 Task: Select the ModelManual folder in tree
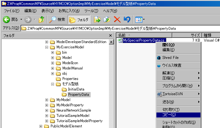pyautogui.click(x=73, y=68)
